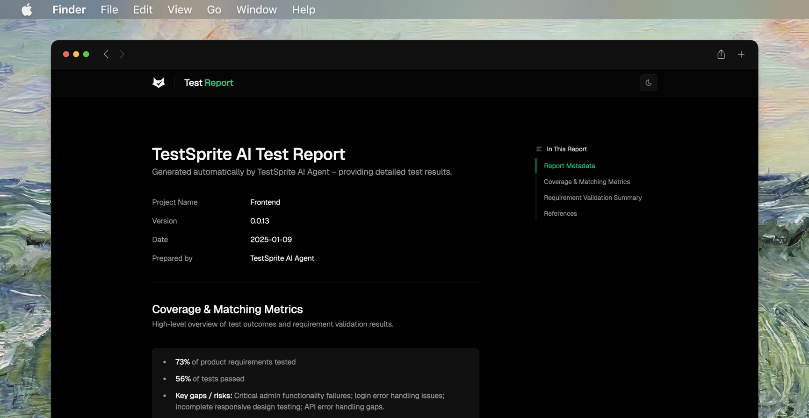Open the share icon in window toolbar

click(x=721, y=54)
